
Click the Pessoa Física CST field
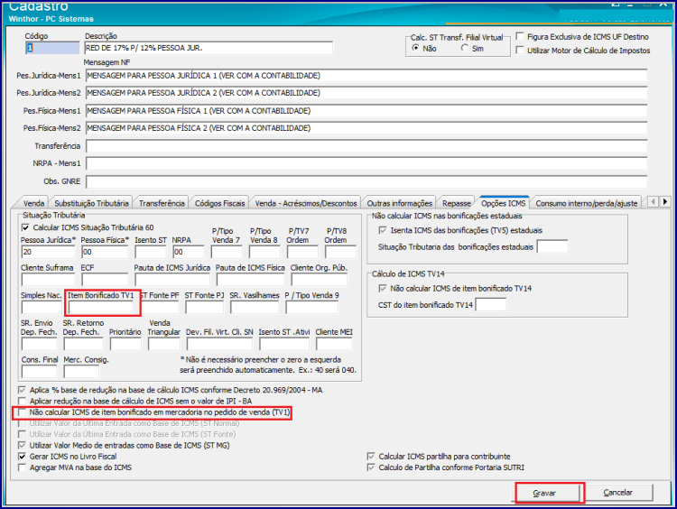pos(105,252)
